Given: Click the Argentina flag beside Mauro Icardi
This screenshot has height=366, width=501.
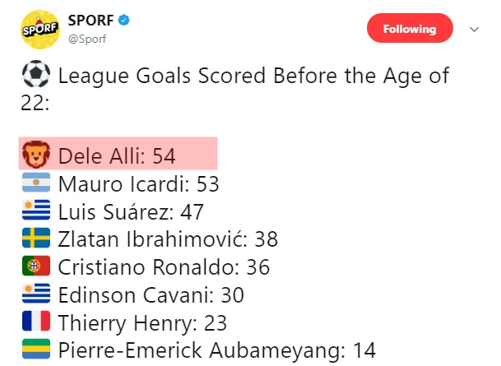Looking at the screenshot, I should pyautogui.click(x=36, y=183).
